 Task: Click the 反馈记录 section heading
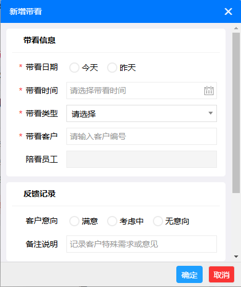39,194
